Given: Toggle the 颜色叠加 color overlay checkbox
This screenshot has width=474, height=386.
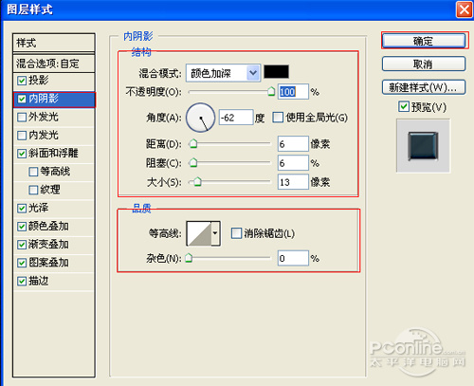Looking at the screenshot, I should point(22,227).
